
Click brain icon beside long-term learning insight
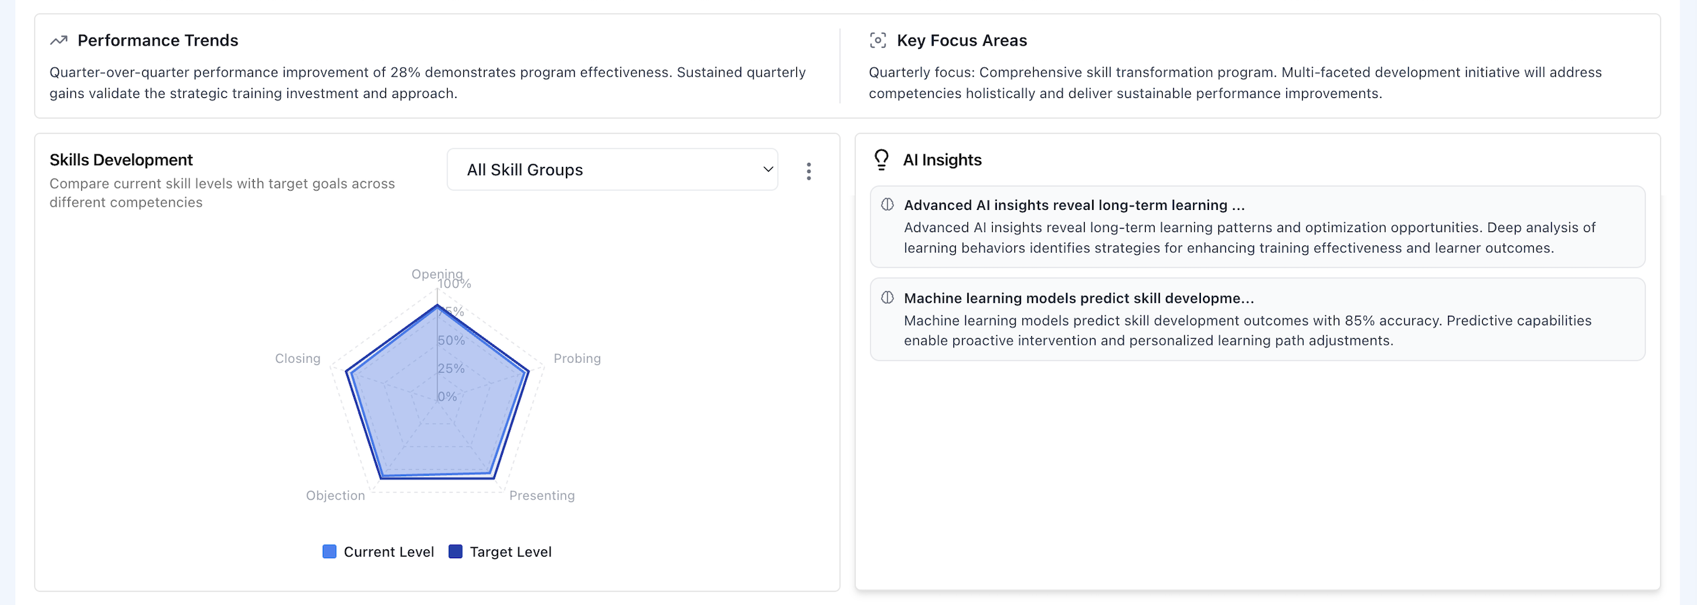coord(887,205)
